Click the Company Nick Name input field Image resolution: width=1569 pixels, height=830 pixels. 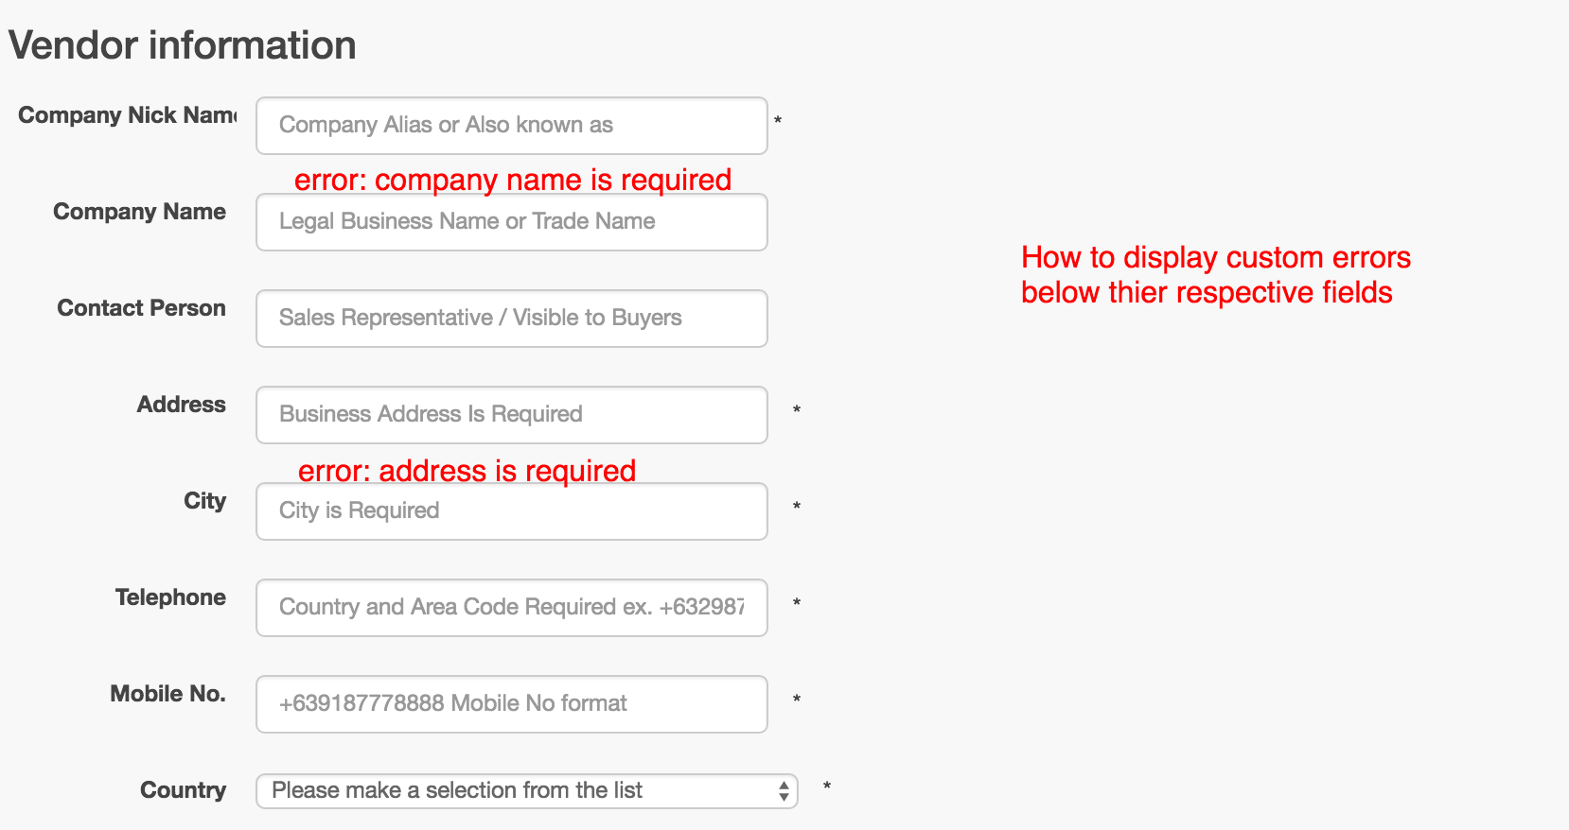tap(511, 126)
